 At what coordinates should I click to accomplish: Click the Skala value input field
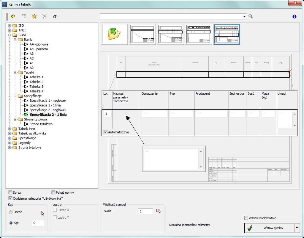(x=145, y=211)
